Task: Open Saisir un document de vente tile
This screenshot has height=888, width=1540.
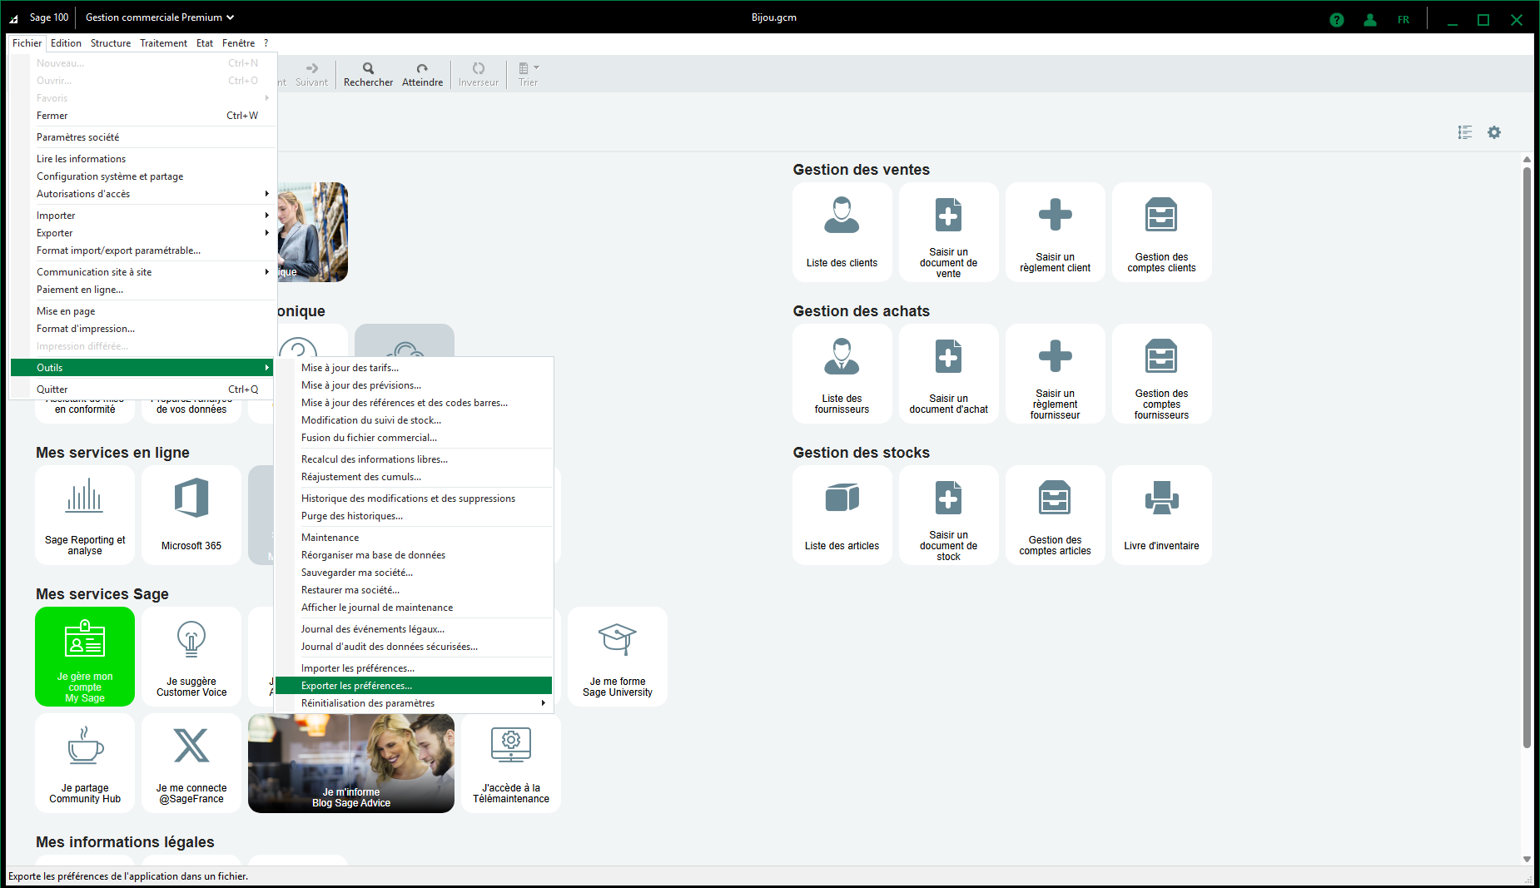Action: (x=948, y=232)
